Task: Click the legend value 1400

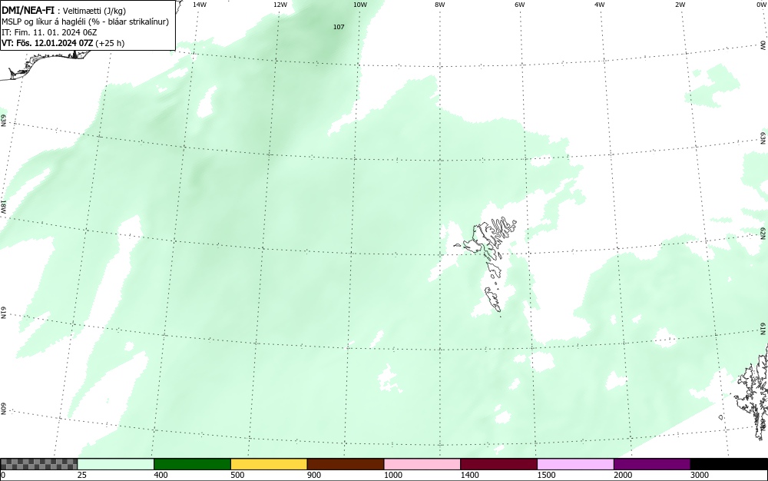Action: pyautogui.click(x=469, y=475)
